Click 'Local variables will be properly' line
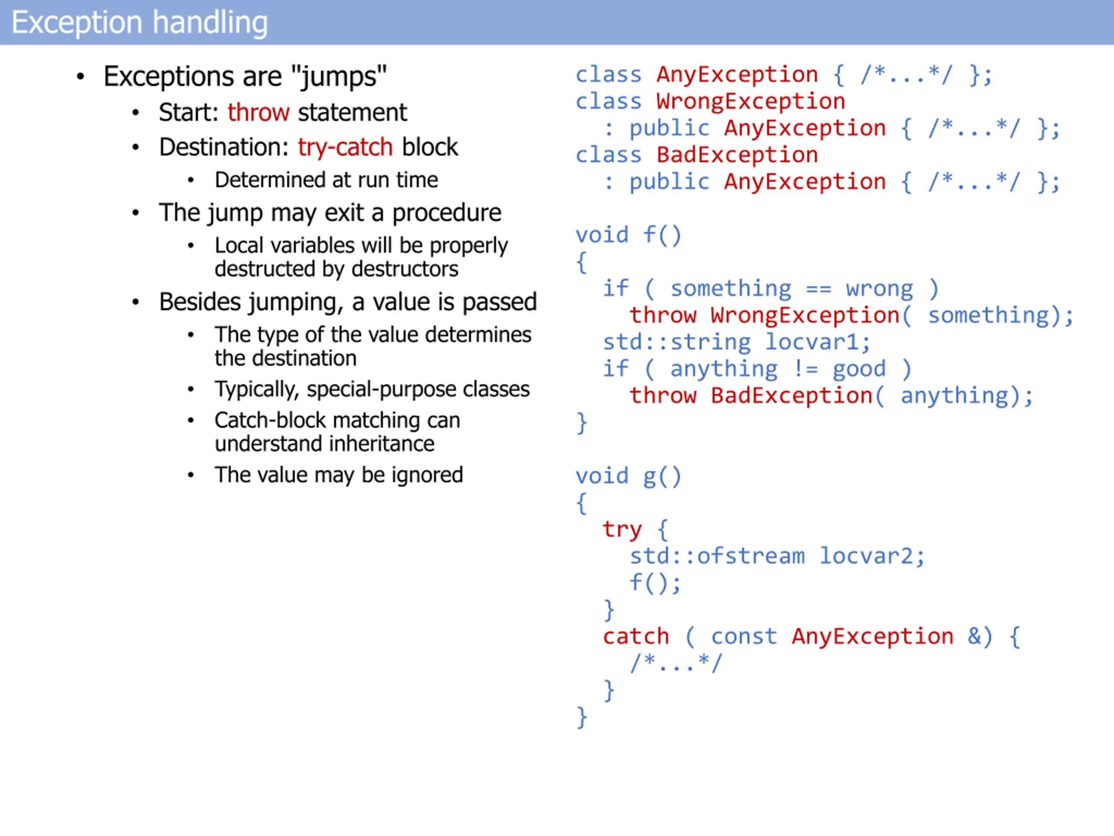 pos(361,246)
